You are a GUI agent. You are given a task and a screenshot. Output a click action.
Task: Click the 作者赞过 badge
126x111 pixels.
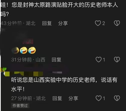[20, 105]
